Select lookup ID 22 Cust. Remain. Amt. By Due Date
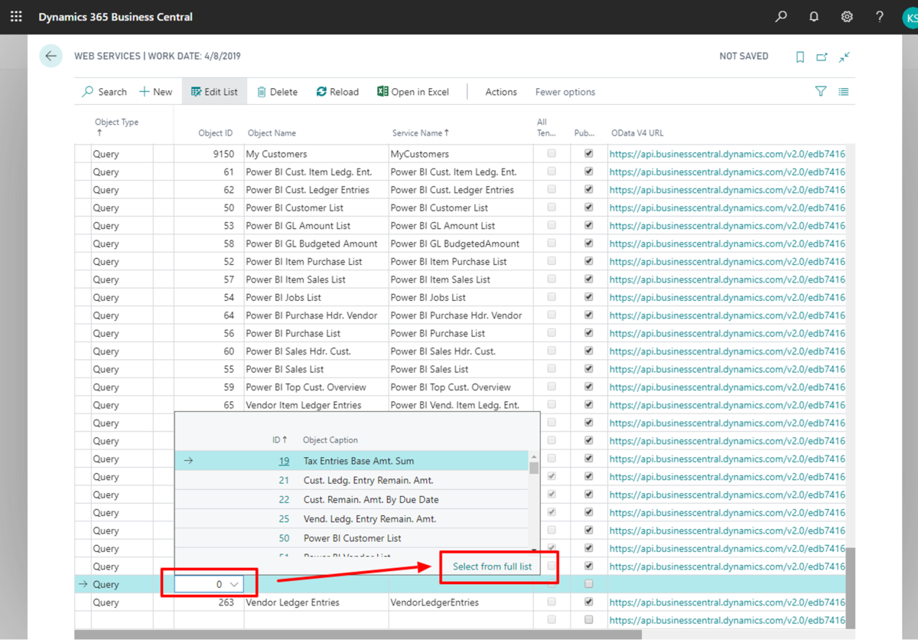 point(352,499)
